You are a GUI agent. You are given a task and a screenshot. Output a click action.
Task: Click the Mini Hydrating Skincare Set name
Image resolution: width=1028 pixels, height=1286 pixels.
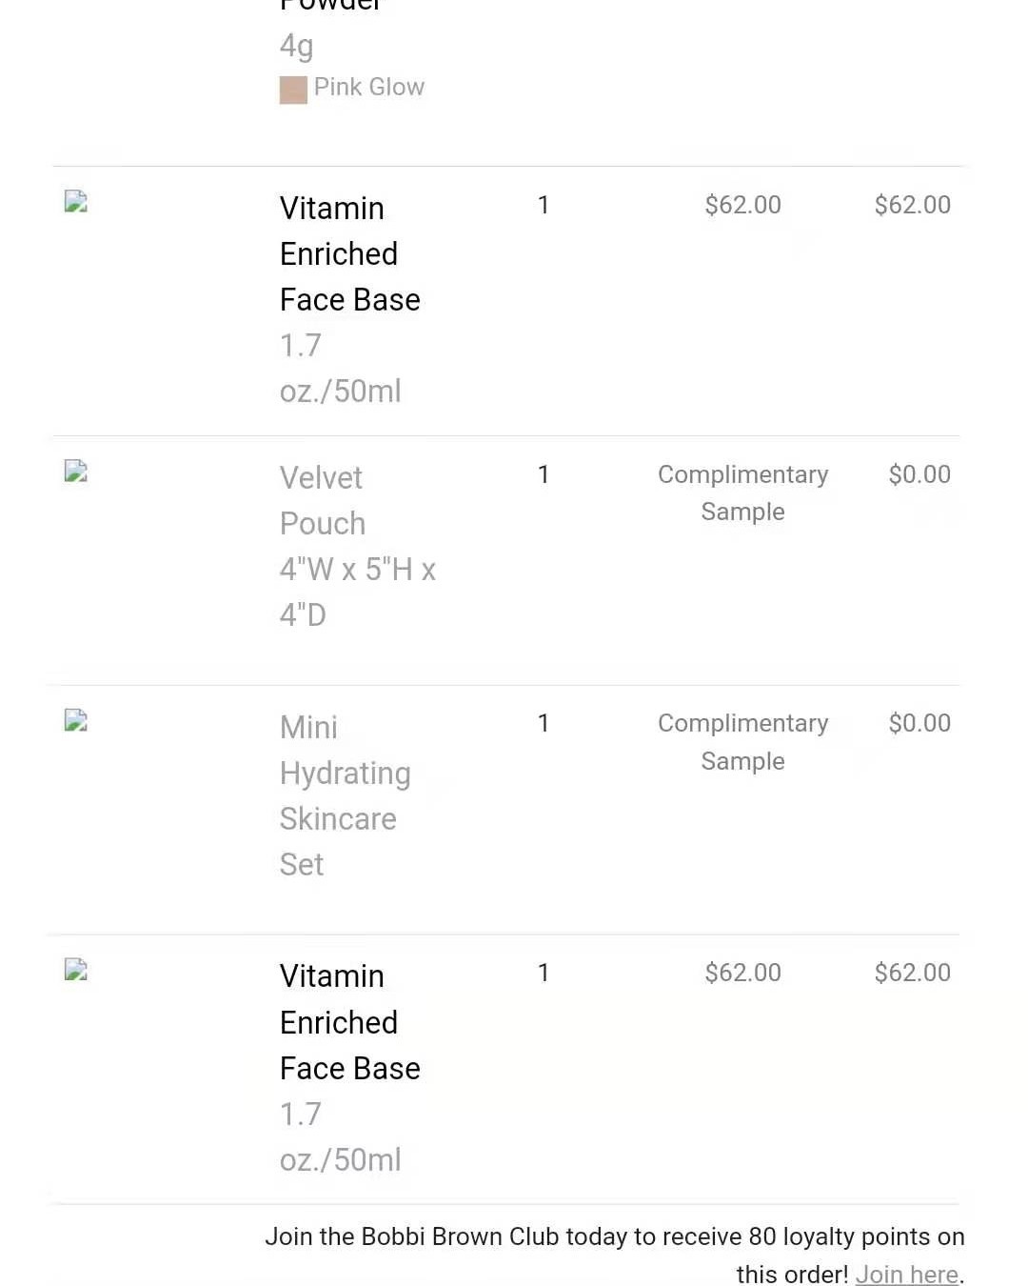[345, 795]
